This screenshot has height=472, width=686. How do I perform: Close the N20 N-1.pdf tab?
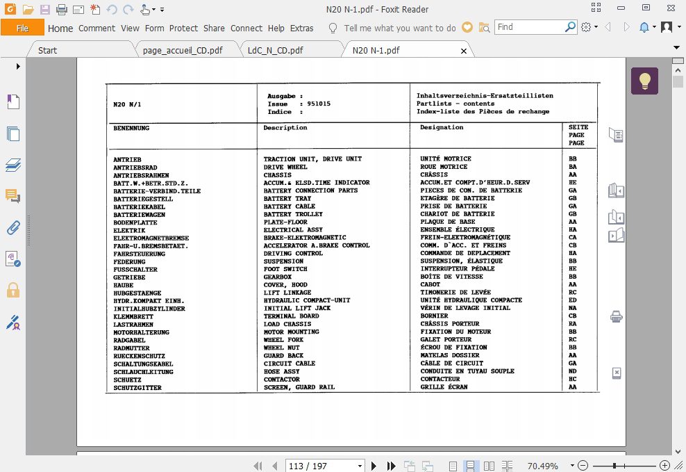point(464,51)
